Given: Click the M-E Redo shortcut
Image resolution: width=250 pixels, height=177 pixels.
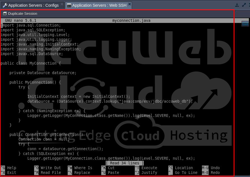Looking at the screenshot, I should 211,173.
